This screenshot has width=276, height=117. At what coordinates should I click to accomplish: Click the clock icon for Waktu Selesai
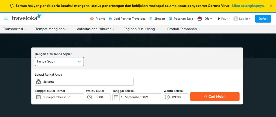(x=167, y=97)
